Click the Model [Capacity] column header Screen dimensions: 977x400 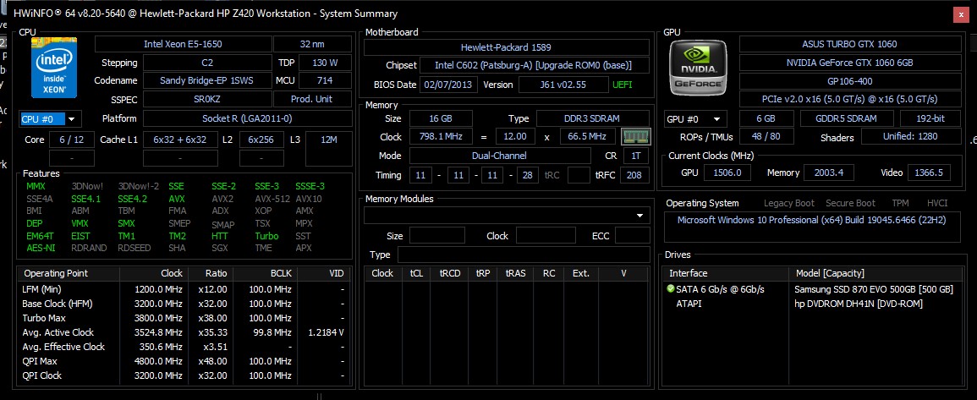click(x=875, y=273)
